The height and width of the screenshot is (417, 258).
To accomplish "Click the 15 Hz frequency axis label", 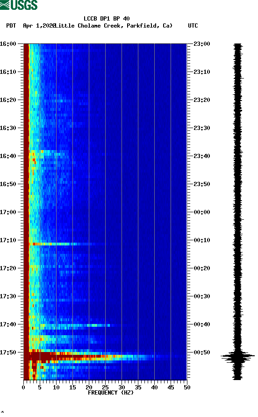I will 72,388.
